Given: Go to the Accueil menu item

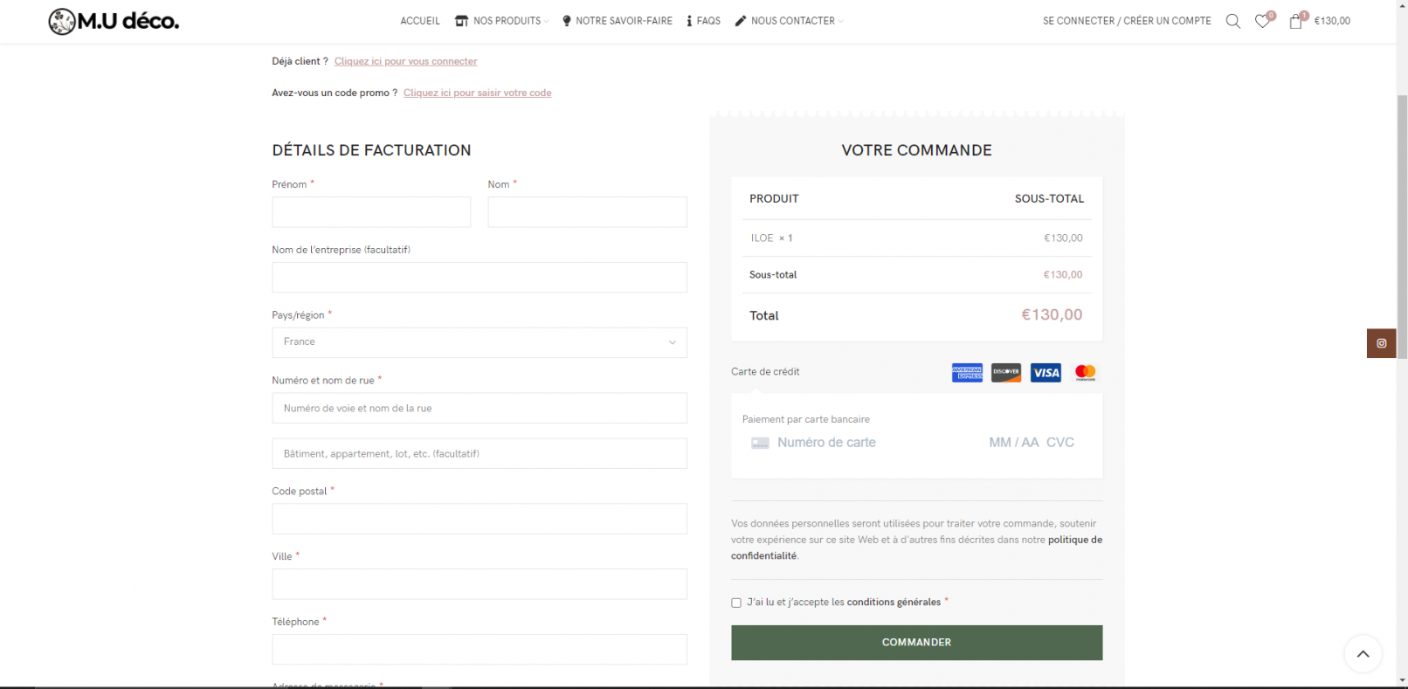Looking at the screenshot, I should tap(420, 21).
